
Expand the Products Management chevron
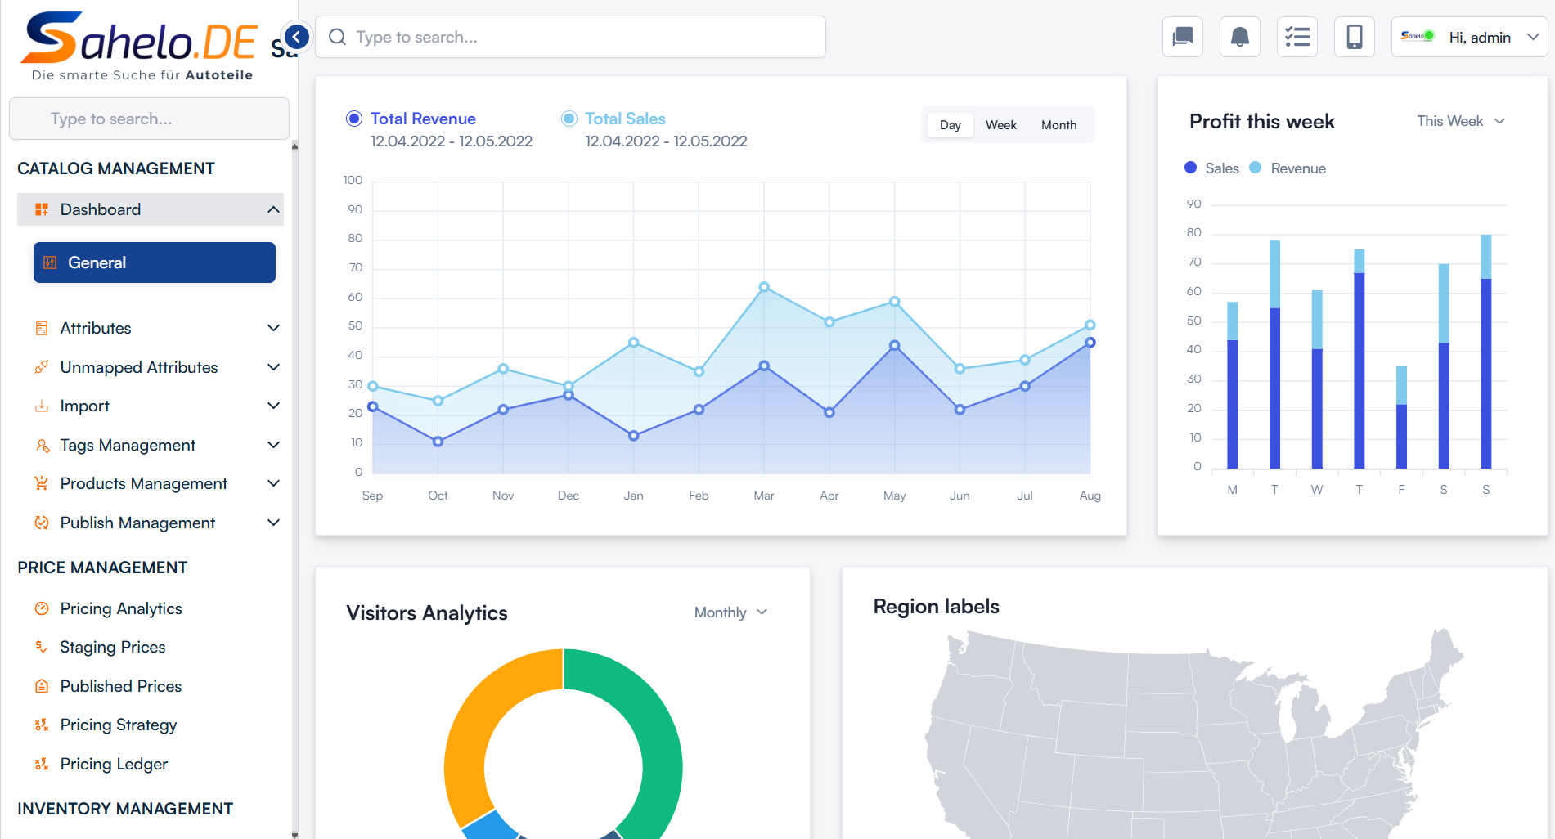tap(273, 483)
